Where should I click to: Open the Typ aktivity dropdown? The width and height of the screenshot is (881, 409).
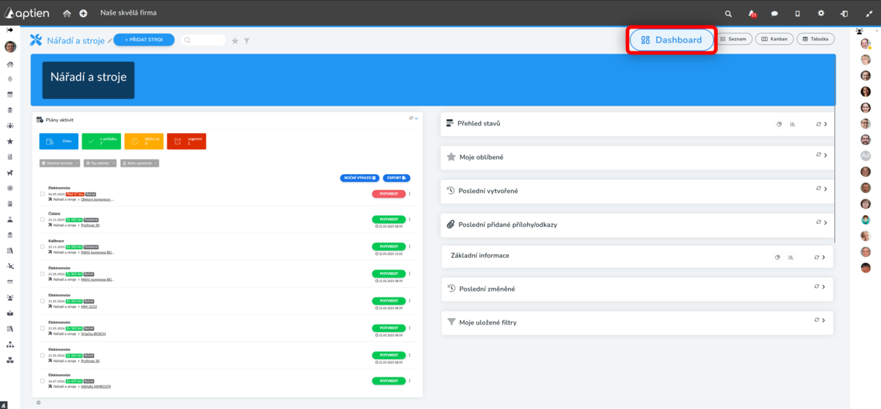(x=99, y=163)
